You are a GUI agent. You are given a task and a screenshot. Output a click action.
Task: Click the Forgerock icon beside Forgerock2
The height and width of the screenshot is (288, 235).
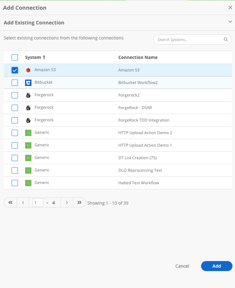pos(28,95)
